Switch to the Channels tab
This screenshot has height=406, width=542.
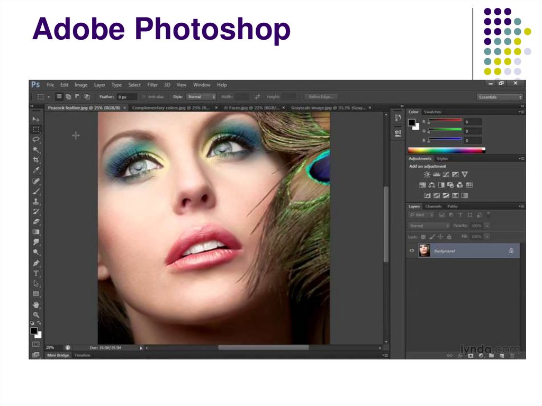coord(433,206)
